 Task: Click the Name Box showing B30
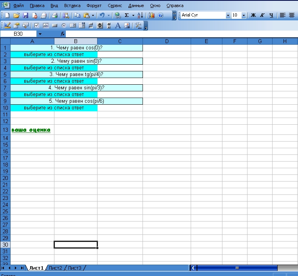click(x=18, y=34)
